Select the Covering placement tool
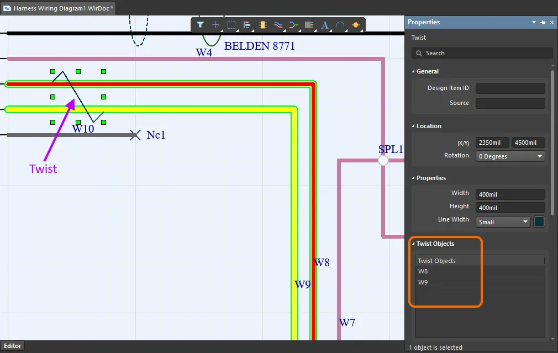Screen dimensions: 558x353 (309, 25)
